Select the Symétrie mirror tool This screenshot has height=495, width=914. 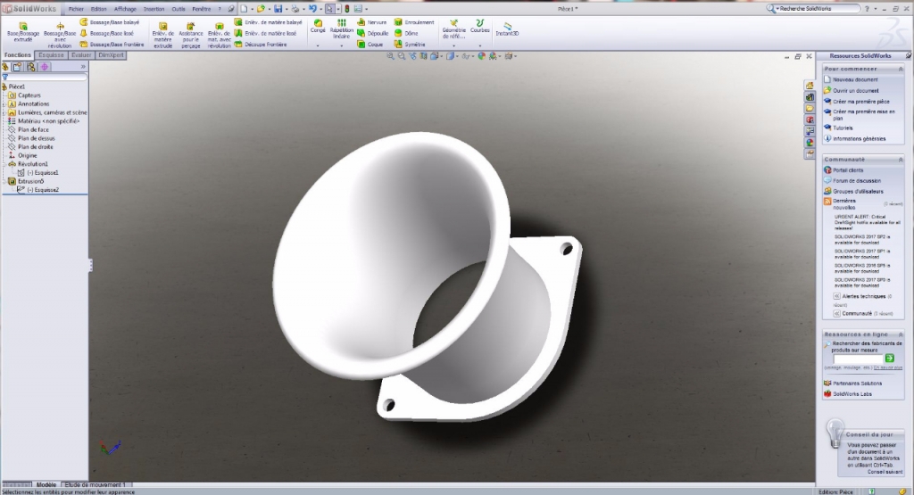(x=410, y=45)
